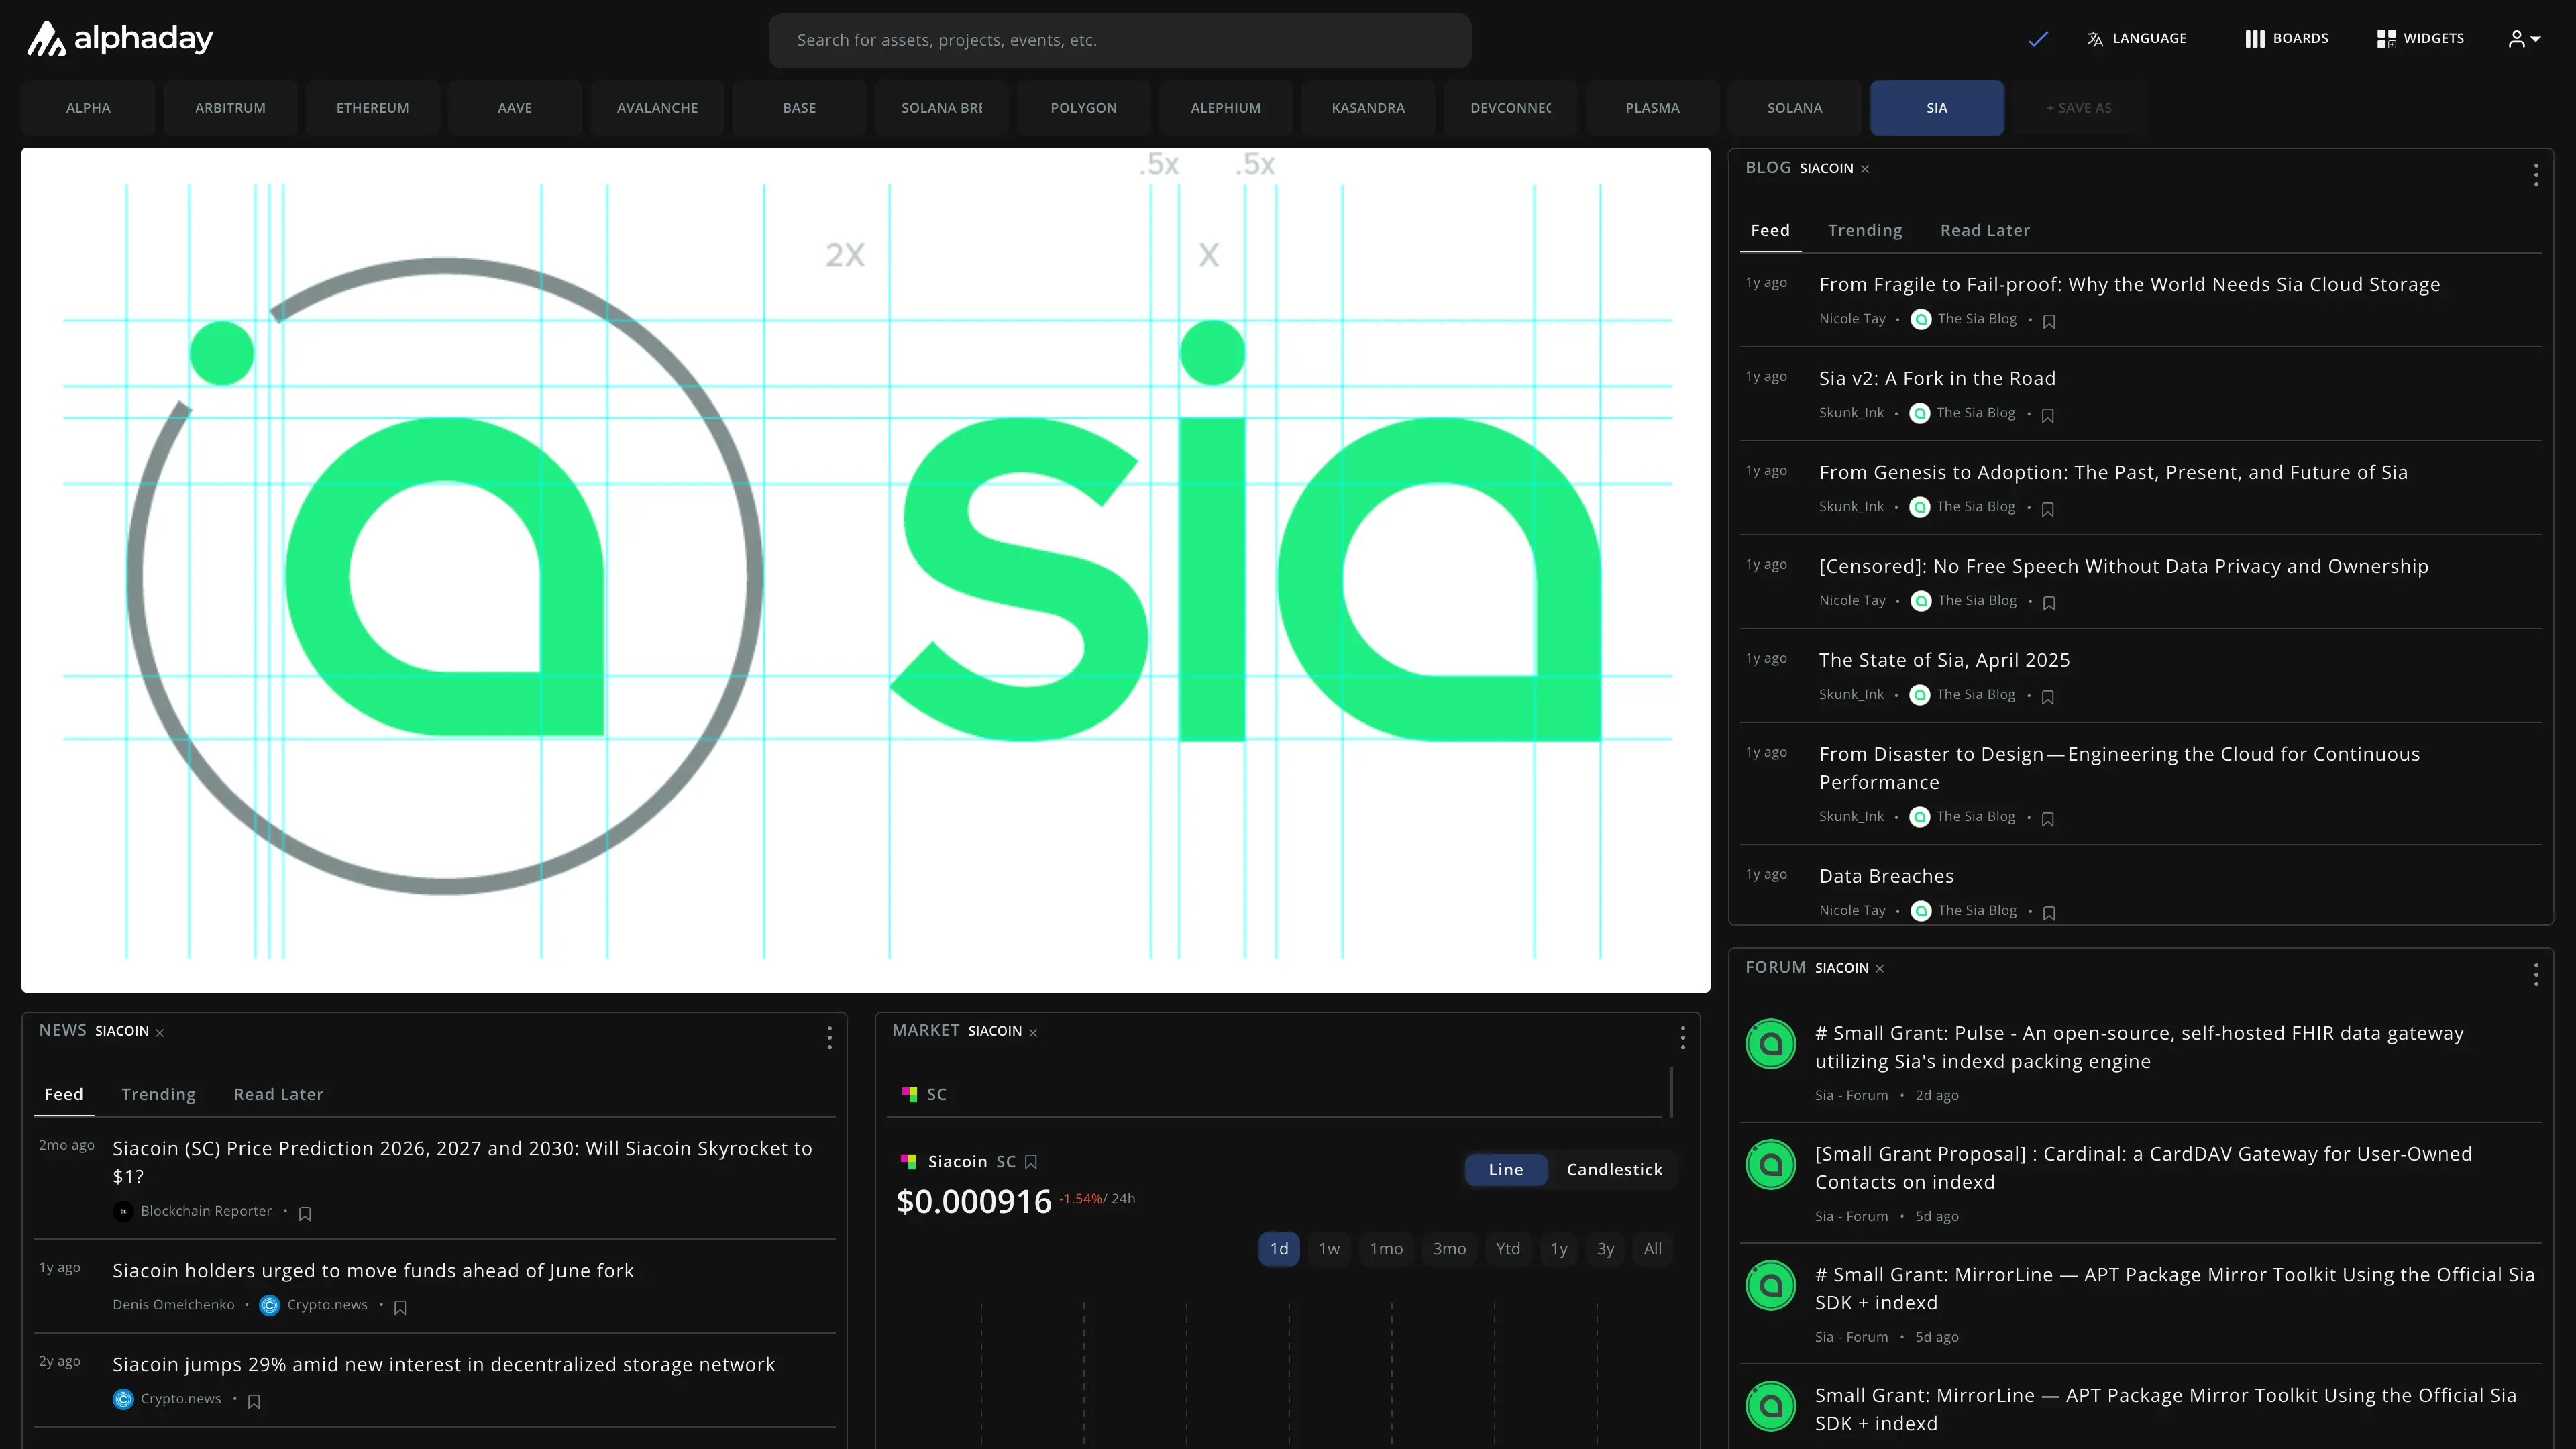The image size is (2576, 1449).
Task: Bookmark the Siacoin SC coin in Market
Action: tap(1031, 1161)
